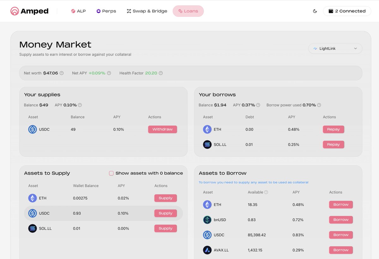379x259 pixels.
Task: Open the 2 Connected wallet button
Action: [x=347, y=11]
